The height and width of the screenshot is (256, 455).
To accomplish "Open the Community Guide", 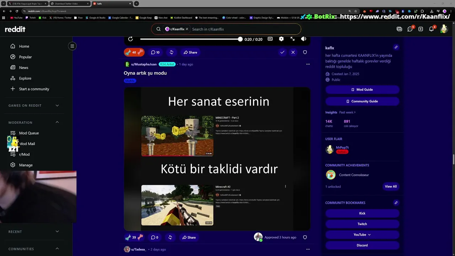I will [x=362, y=101].
